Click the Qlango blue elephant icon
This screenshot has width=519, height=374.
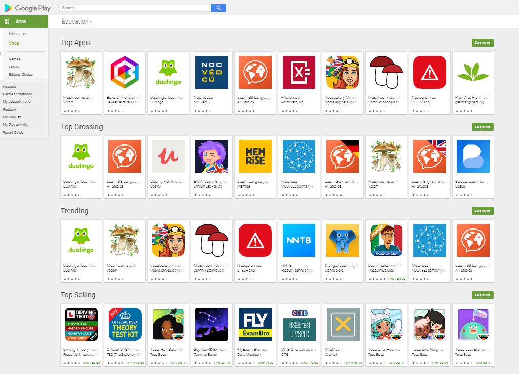click(342, 240)
